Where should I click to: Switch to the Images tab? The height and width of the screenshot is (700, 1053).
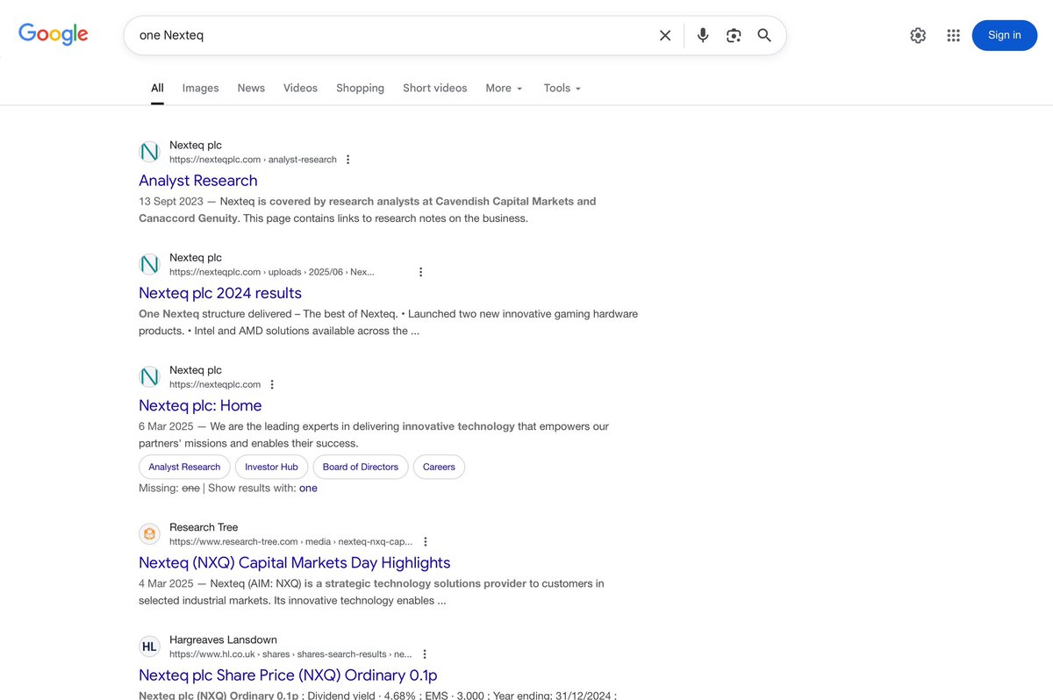(200, 88)
